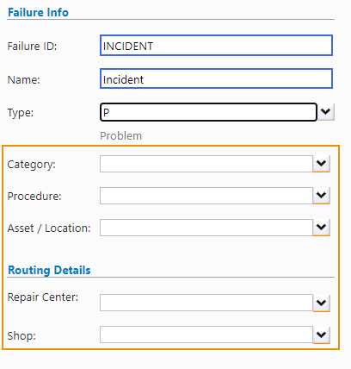The image size is (351, 369).
Task: Expand the Shop dropdown arrow
Action: (322, 335)
